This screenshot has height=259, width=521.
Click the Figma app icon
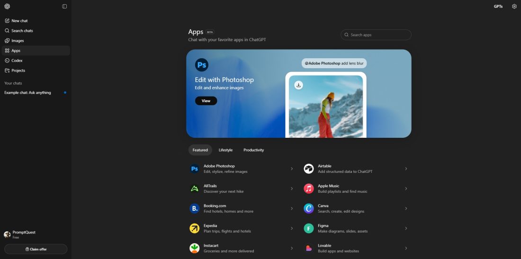pyautogui.click(x=309, y=228)
